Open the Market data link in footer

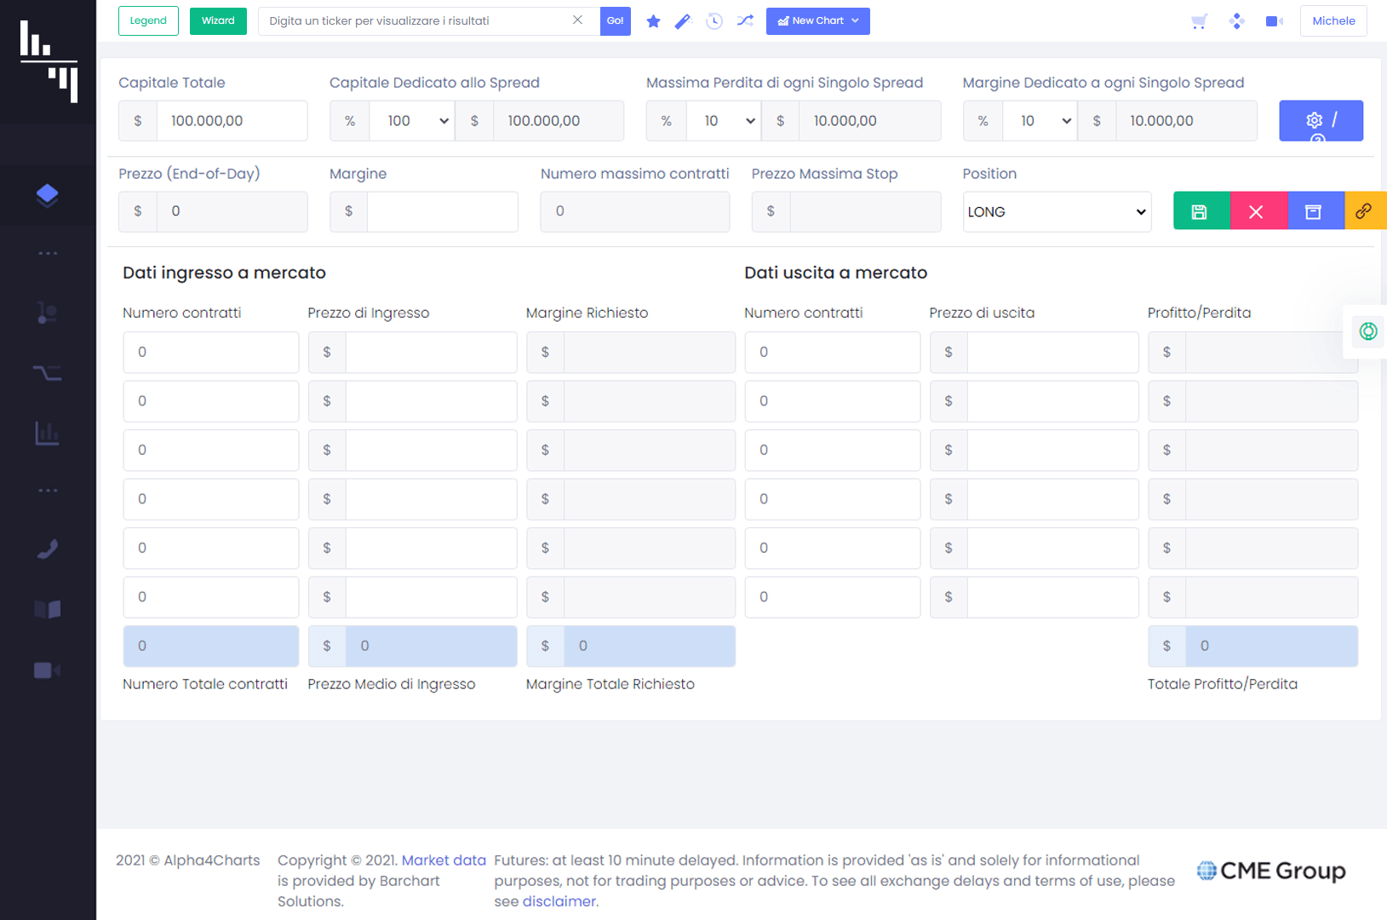click(444, 860)
